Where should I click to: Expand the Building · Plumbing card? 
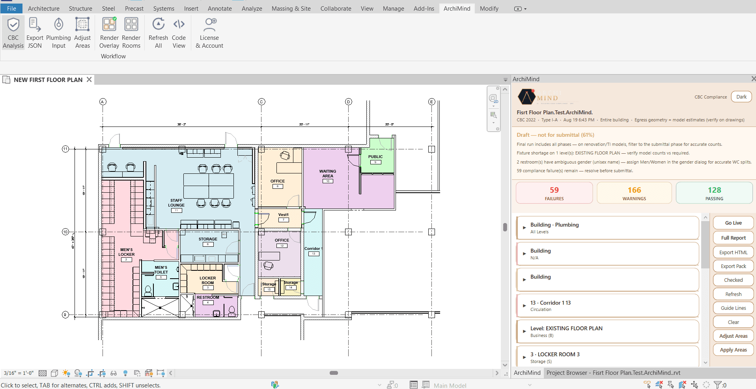pos(607,228)
